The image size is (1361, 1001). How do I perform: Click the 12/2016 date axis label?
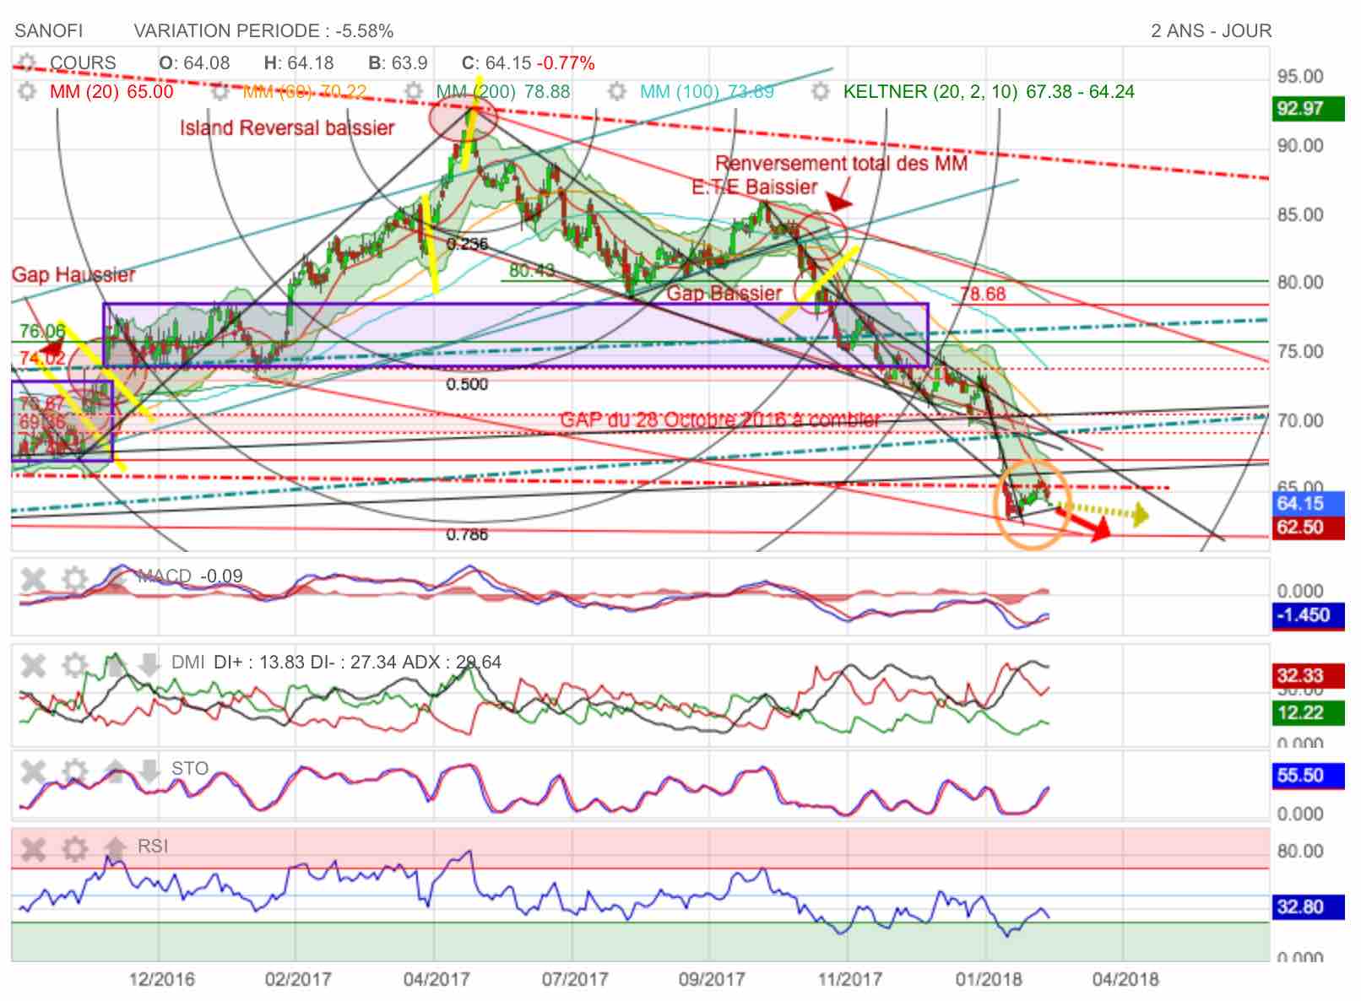tap(161, 980)
